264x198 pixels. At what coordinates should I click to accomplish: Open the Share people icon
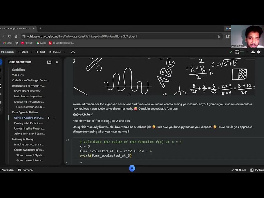pyautogui.click(x=253, y=52)
